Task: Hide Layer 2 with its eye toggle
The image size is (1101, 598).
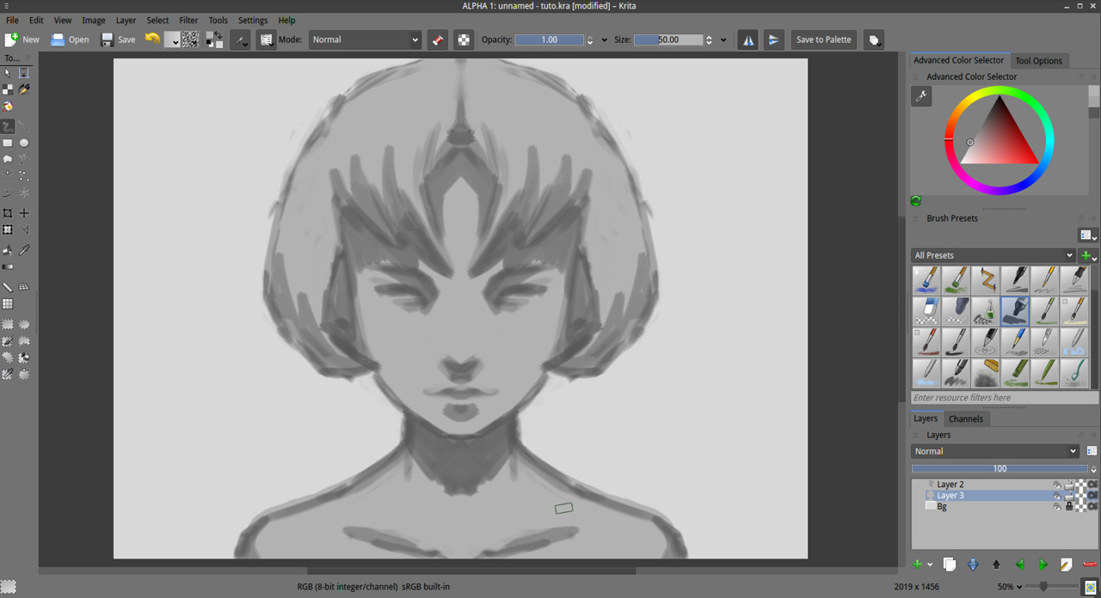Action: pos(1058,484)
